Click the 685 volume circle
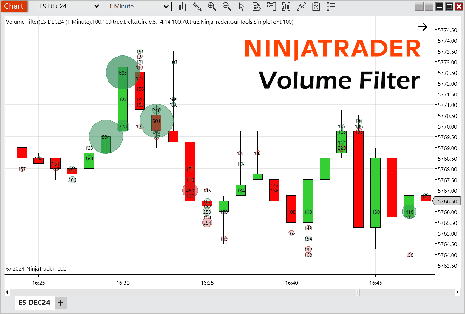 123,73
